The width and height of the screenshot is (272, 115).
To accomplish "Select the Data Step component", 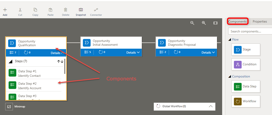I will pos(246,86).
